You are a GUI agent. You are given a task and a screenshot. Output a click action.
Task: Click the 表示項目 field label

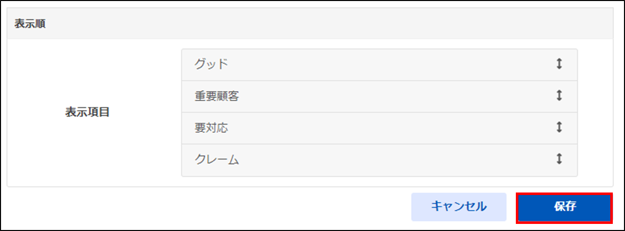coord(87,112)
